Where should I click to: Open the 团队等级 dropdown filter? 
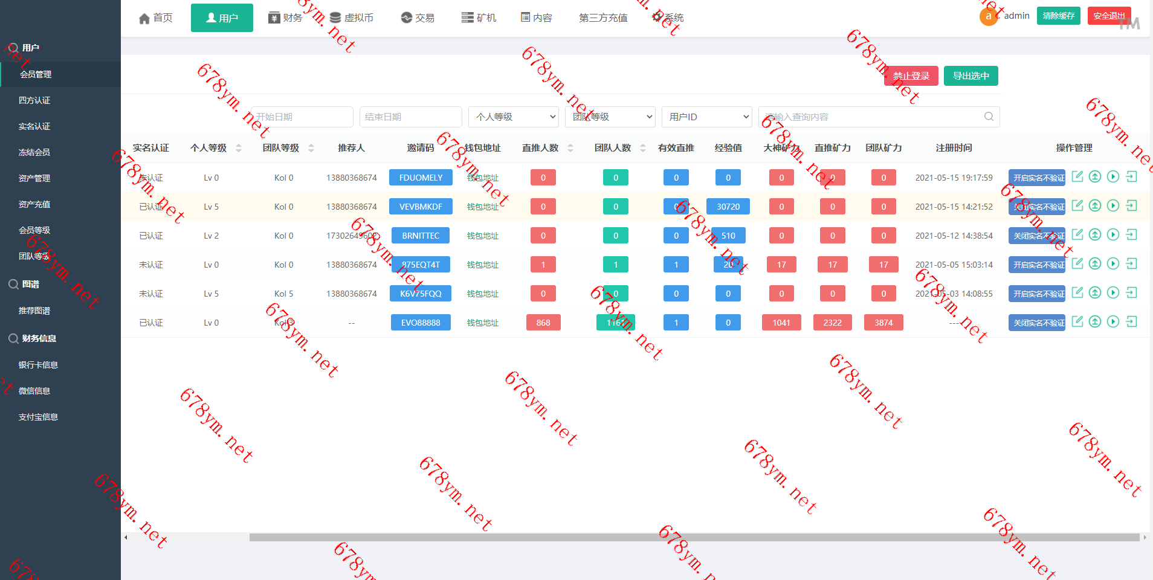coord(610,117)
